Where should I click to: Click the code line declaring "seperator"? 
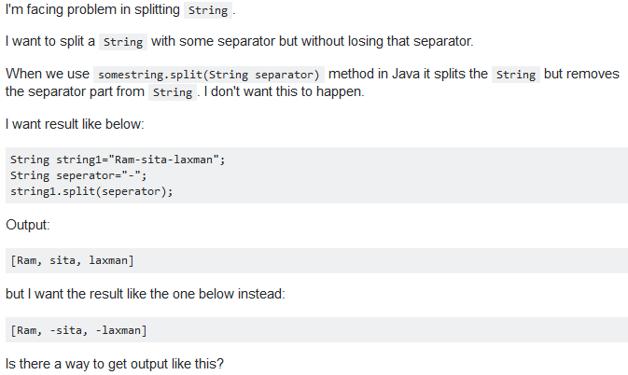tap(78, 175)
